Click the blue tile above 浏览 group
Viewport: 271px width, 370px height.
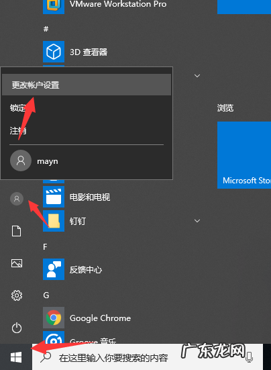(x=244, y=7)
